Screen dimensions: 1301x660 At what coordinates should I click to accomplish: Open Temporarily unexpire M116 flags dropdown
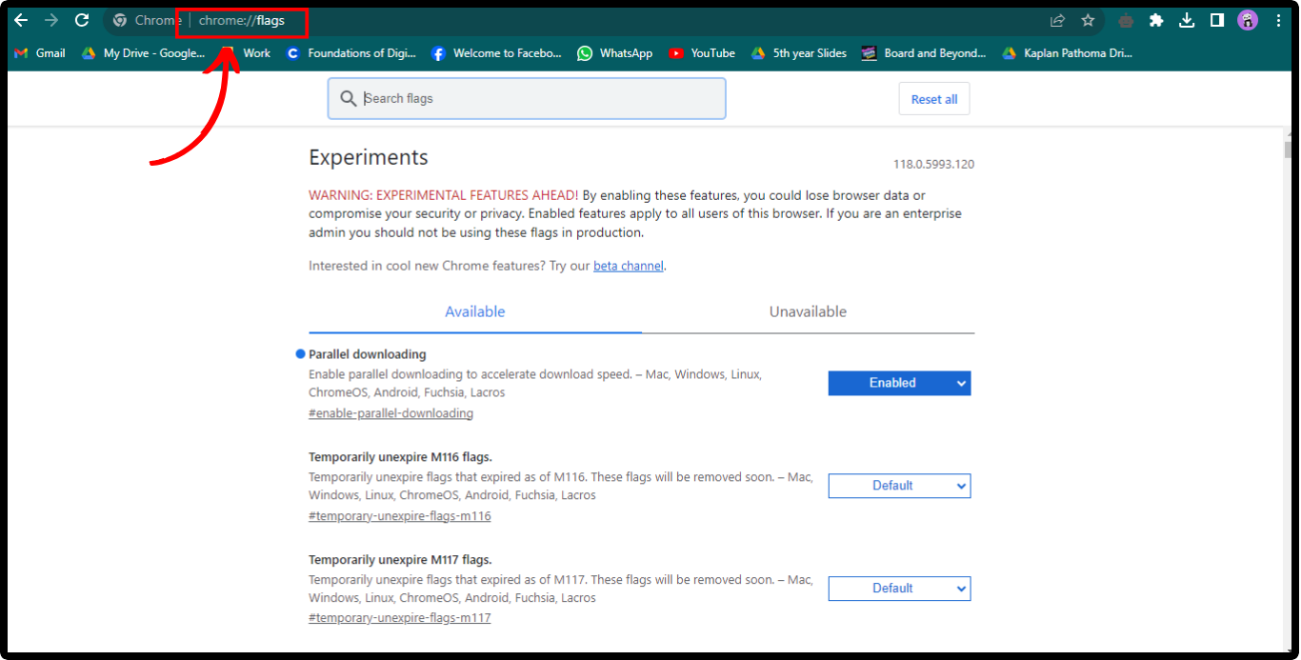(x=899, y=486)
